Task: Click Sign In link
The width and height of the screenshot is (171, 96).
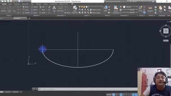Action: pos(133,1)
